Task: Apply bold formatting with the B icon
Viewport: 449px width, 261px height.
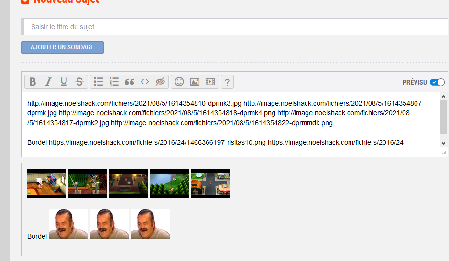Action: click(x=33, y=82)
